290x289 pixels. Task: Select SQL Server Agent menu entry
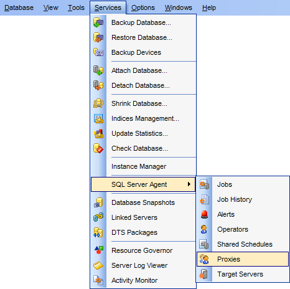143,184
